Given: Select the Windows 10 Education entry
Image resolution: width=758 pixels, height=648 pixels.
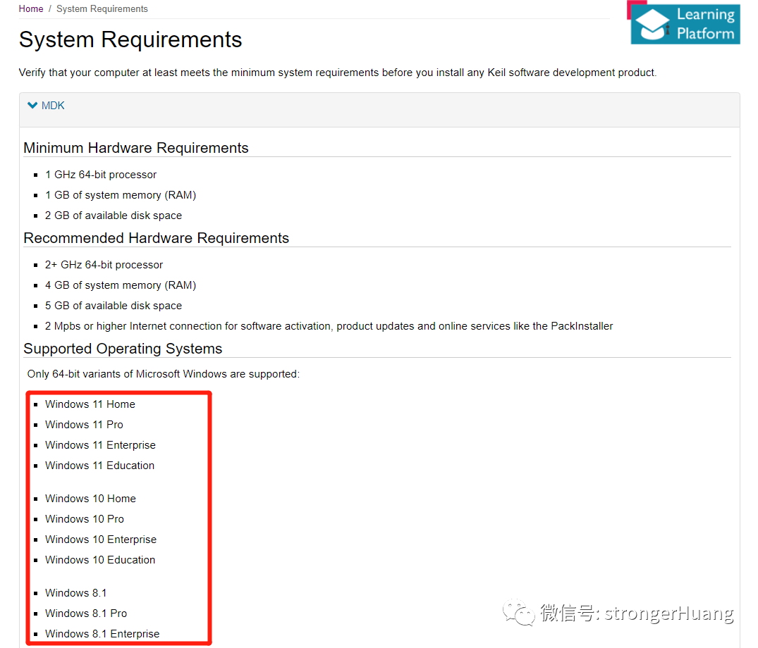Looking at the screenshot, I should coord(100,560).
